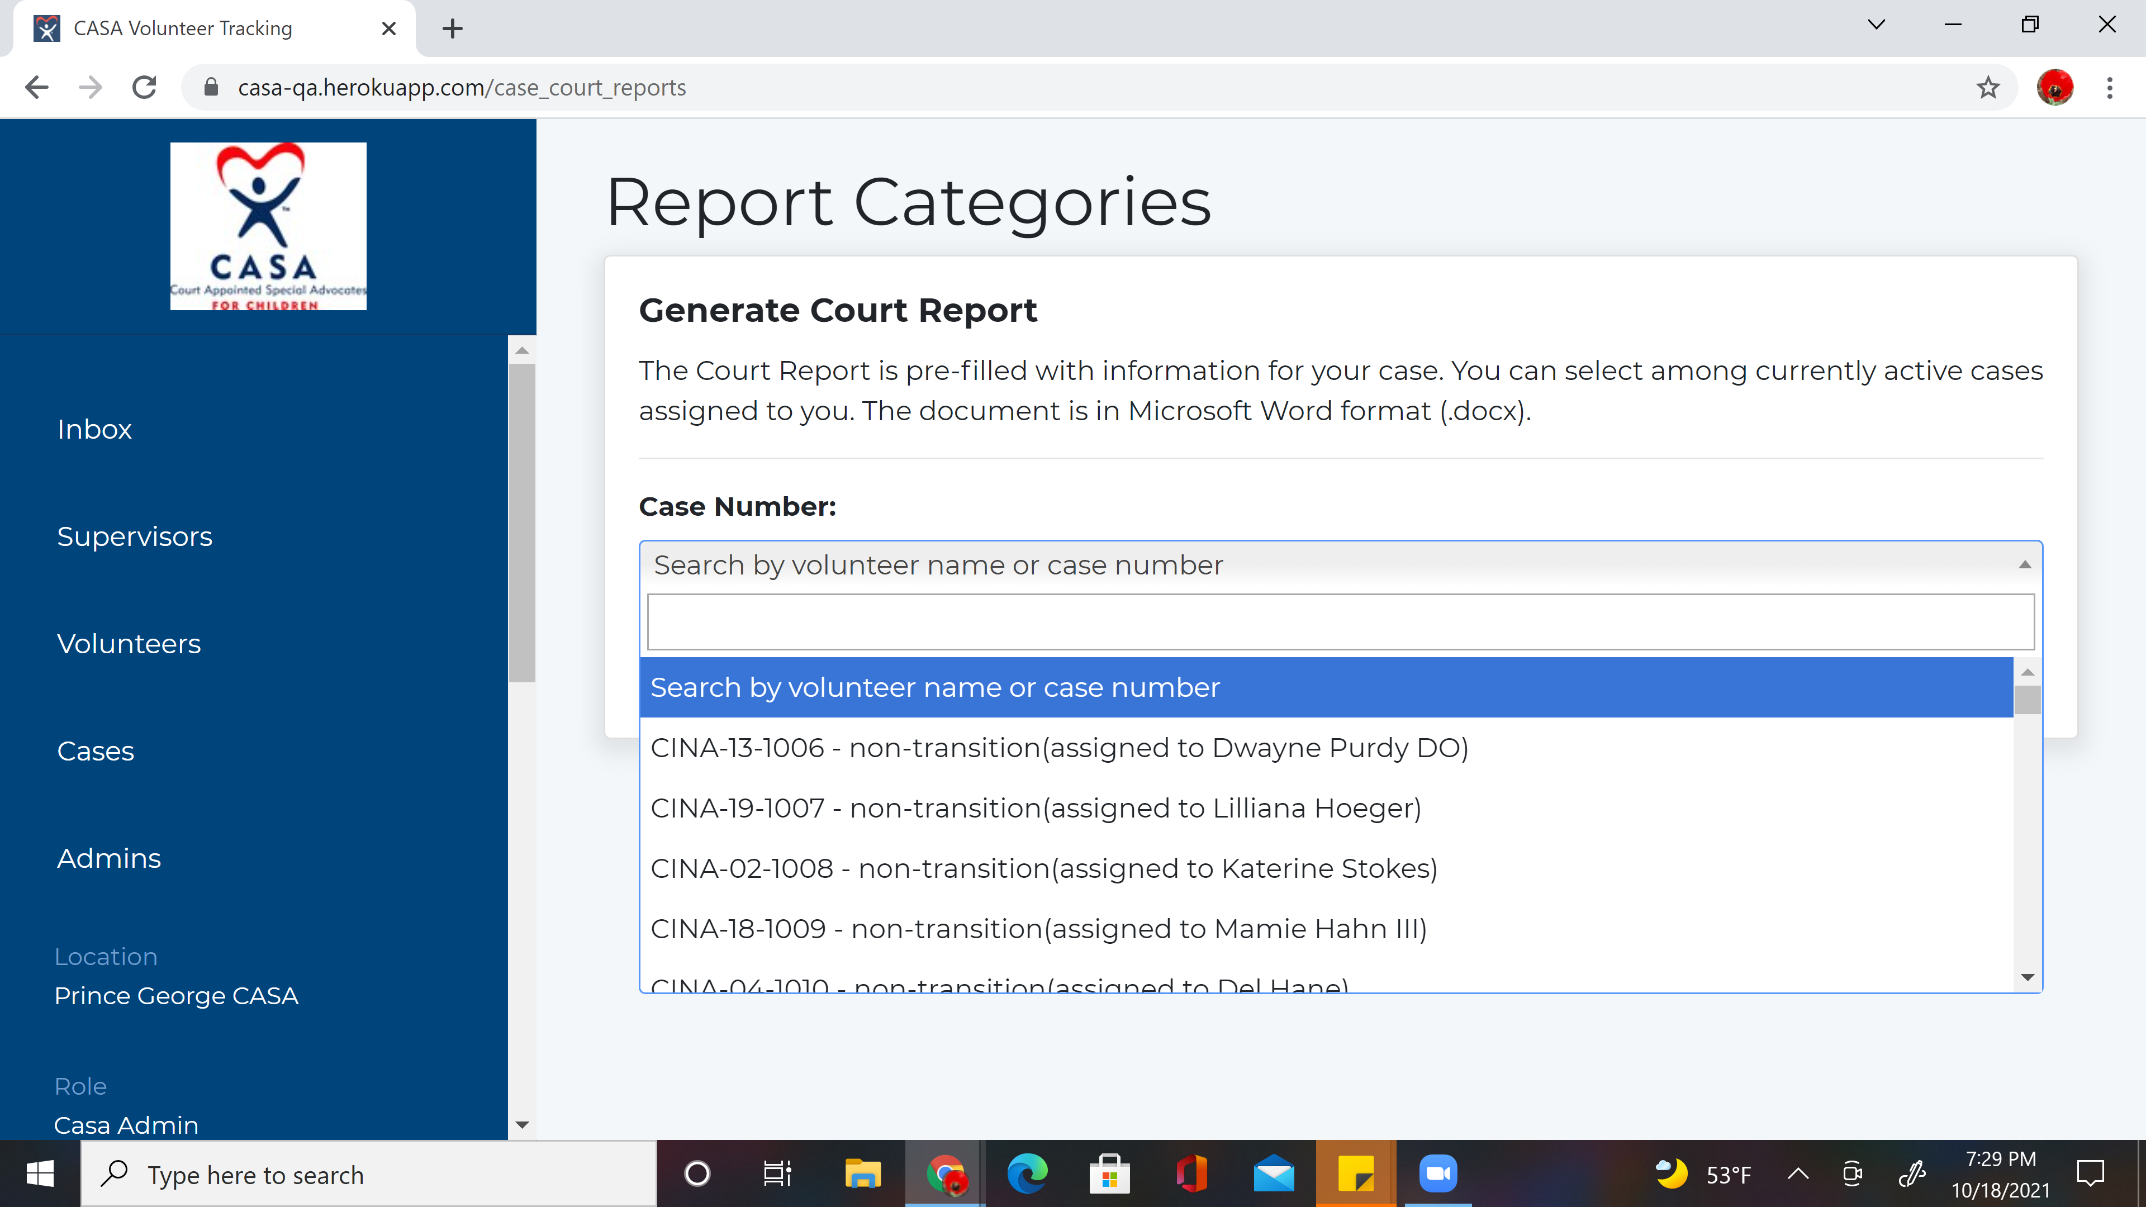Screen dimensions: 2146x1207
Task: Pick CINA-18-1009 Mamie Hahn III option
Action: pyautogui.click(x=1038, y=928)
